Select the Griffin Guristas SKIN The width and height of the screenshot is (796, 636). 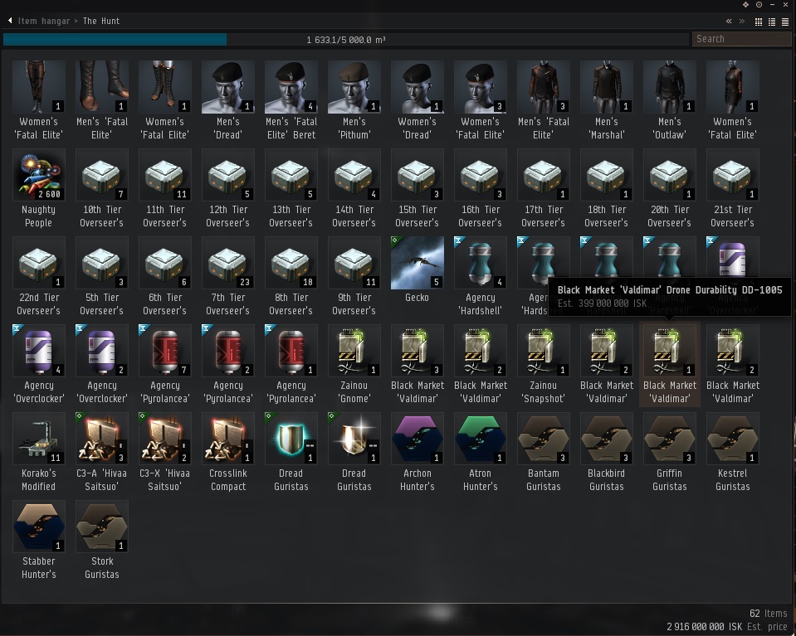pos(669,452)
